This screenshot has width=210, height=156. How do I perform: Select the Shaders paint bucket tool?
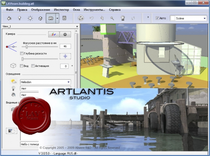pyautogui.click(x=9, y=18)
